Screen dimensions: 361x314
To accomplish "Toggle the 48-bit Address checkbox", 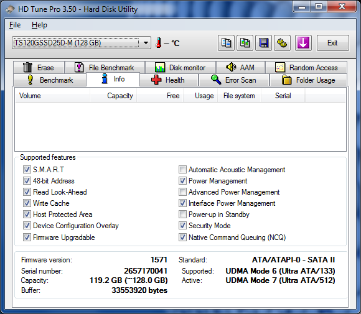I will 27,181.
